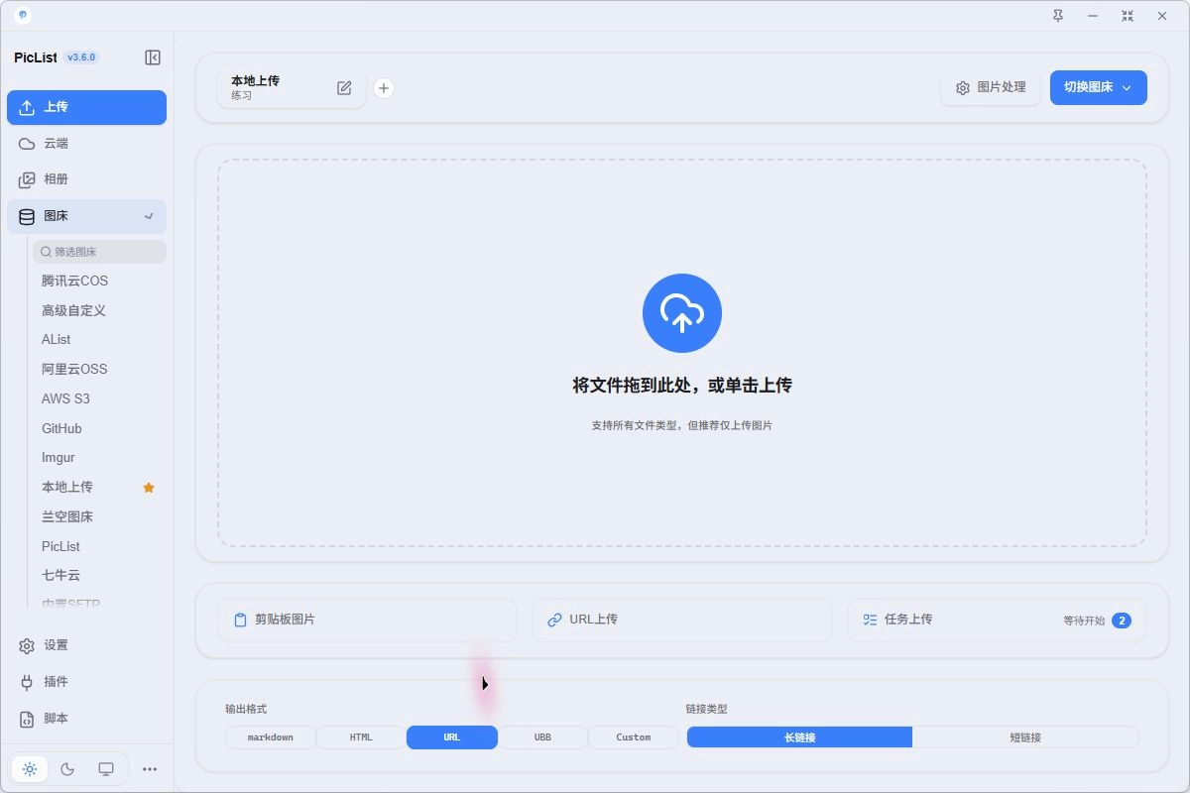
Task: Select HTML output format
Action: [x=361, y=737]
